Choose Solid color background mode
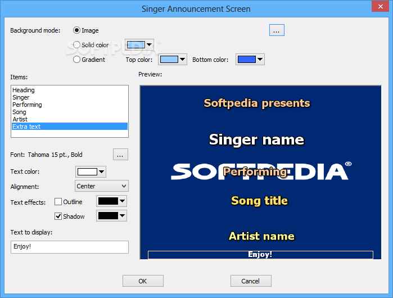The height and width of the screenshot is (298, 393). 76,45
